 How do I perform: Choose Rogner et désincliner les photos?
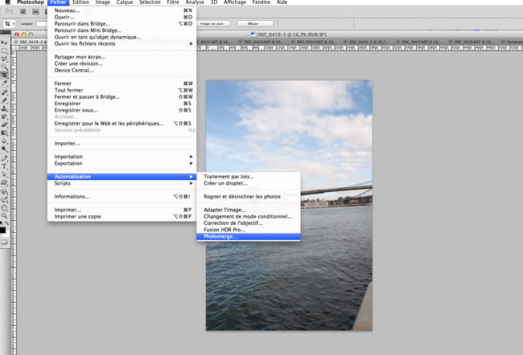point(249,197)
